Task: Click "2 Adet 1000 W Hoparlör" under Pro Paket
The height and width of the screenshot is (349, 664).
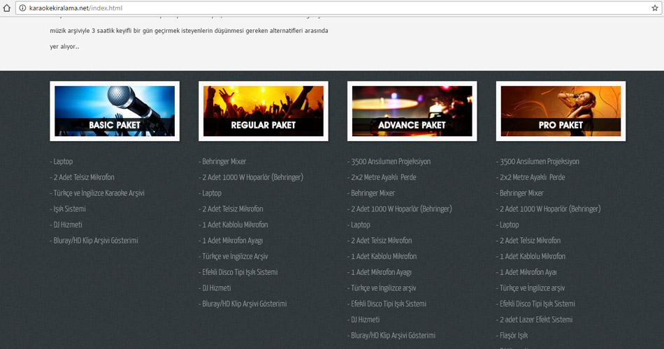Action: 549,209
